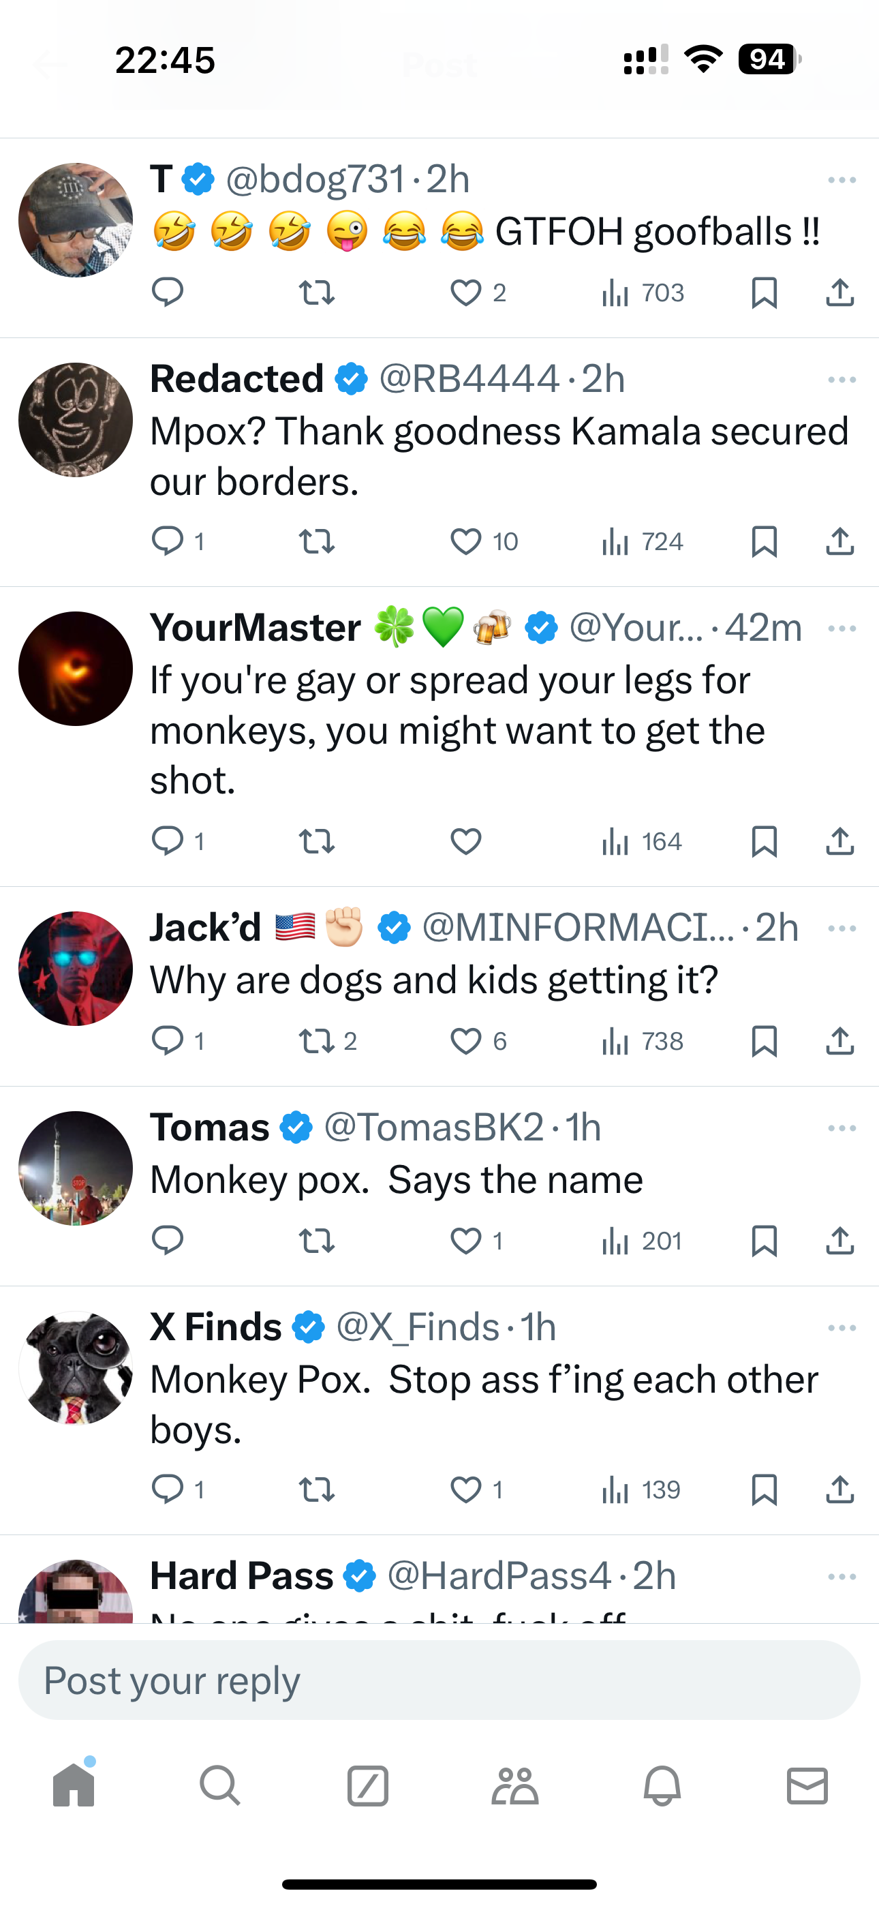
Task: Go to the Home tab
Action: pos(74,1786)
